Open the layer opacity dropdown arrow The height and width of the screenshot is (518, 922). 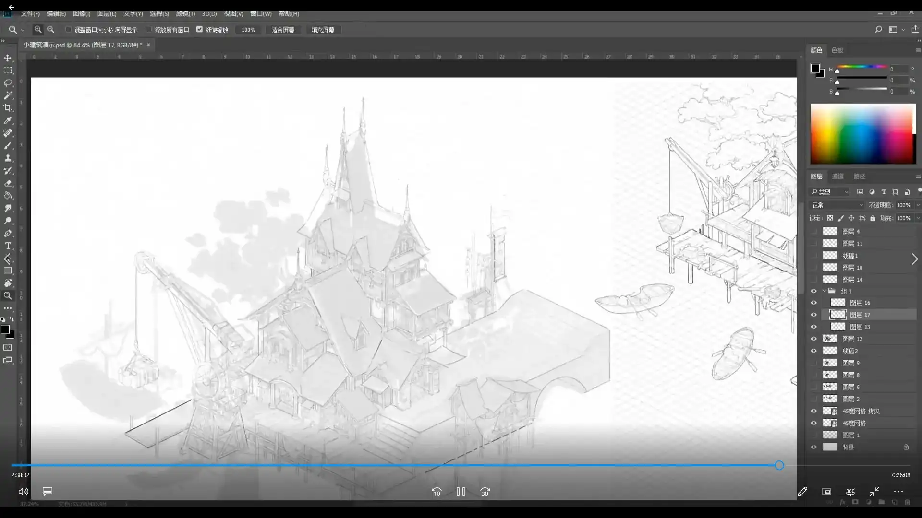tap(918, 205)
